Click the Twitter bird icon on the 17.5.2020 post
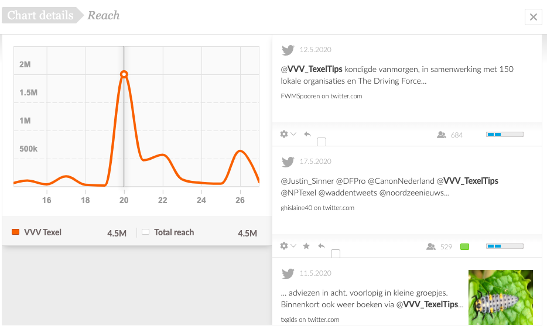The image size is (547, 326). [x=288, y=162]
